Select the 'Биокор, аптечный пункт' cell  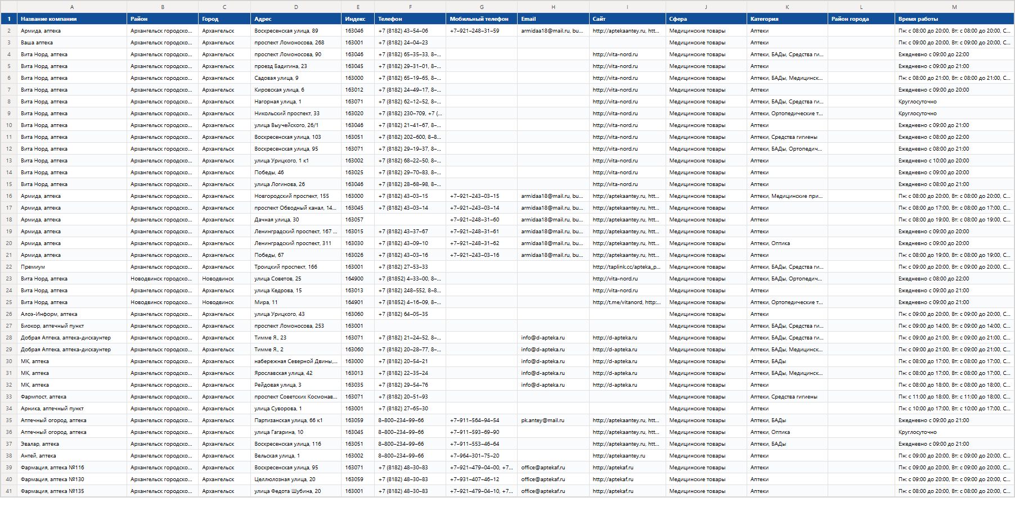click(72, 326)
